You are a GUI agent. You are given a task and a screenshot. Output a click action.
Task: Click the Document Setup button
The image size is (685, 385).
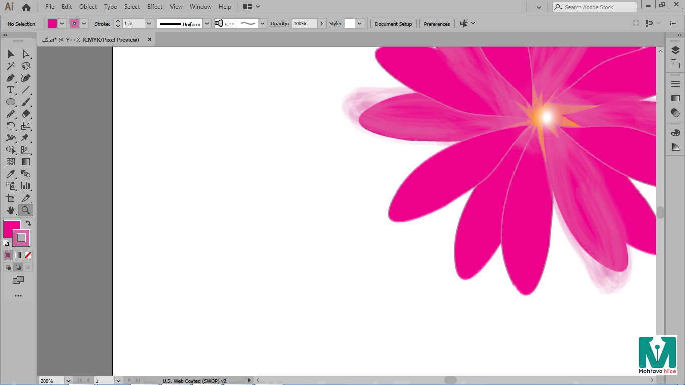(393, 24)
